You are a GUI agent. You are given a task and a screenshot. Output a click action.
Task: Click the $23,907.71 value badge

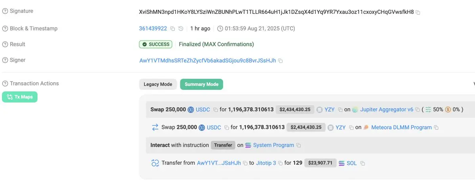pyautogui.click(x=320, y=163)
